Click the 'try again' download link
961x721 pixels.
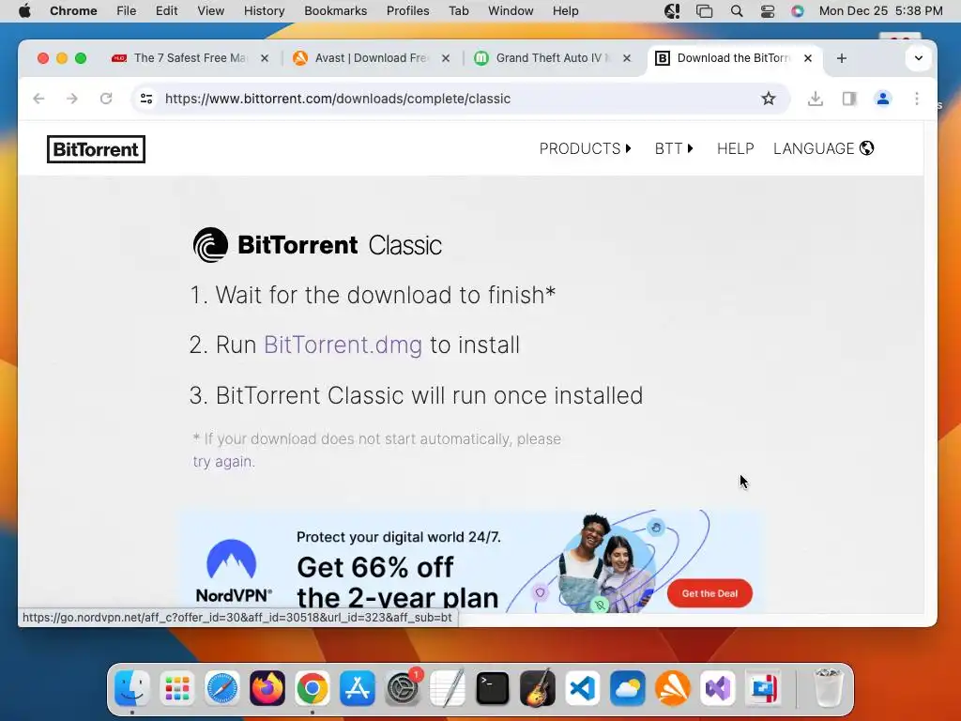point(223,461)
